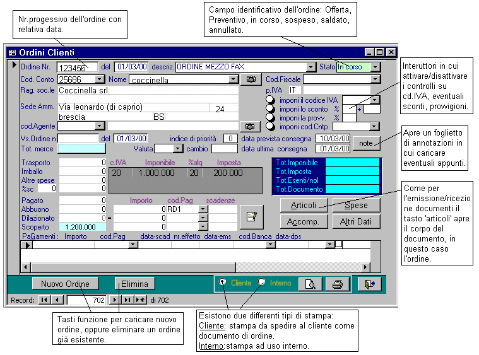The image size is (479, 355).
Task: Click the Pagato amount field
Action: click(83, 201)
